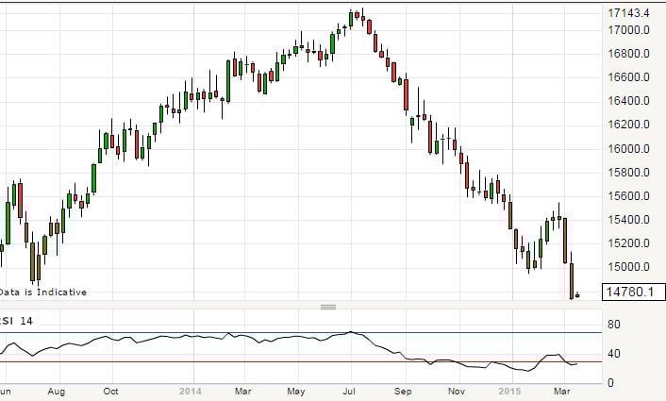This screenshot has width=666, height=401.
Task: Select the blue RSI overbought line
Action: pos(189,332)
